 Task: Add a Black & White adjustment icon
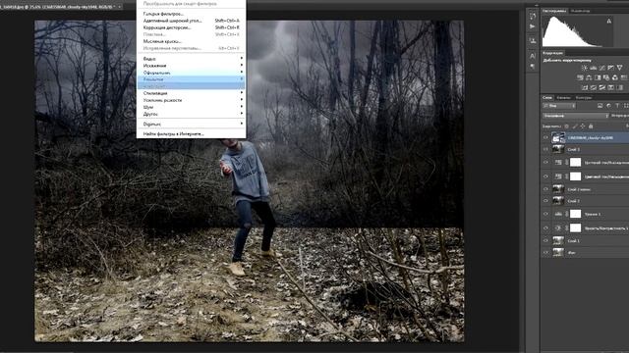(598, 77)
